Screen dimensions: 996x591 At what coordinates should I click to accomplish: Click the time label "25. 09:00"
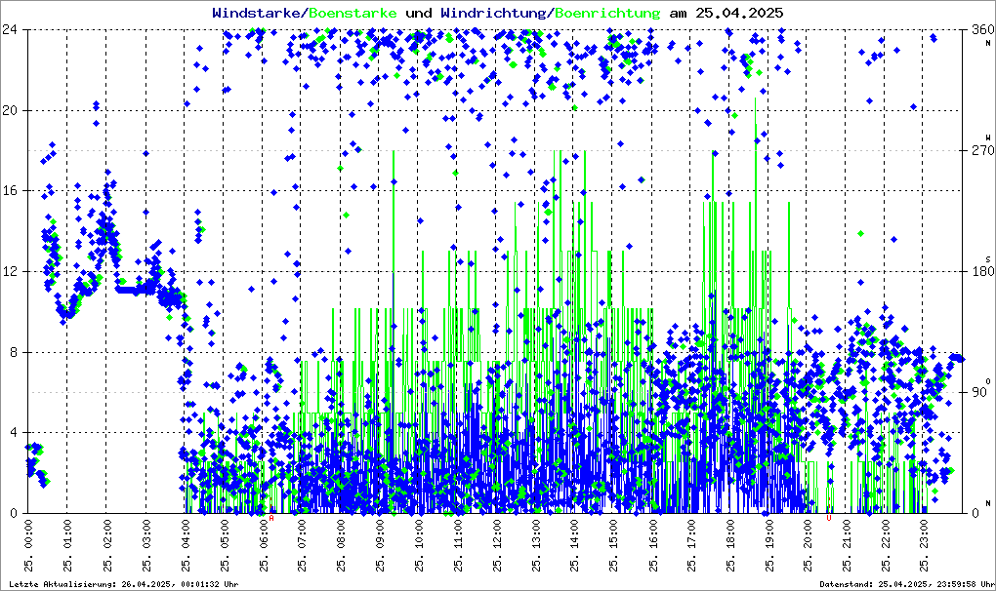click(380, 545)
